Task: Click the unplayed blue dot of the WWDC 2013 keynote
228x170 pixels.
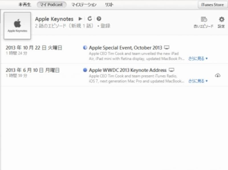Action: (85, 70)
